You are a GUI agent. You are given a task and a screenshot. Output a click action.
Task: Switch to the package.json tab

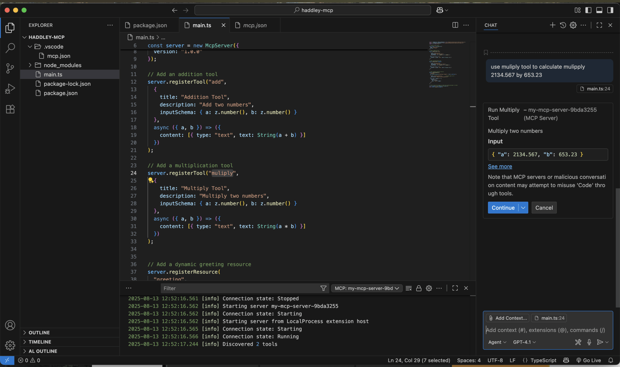pos(150,25)
